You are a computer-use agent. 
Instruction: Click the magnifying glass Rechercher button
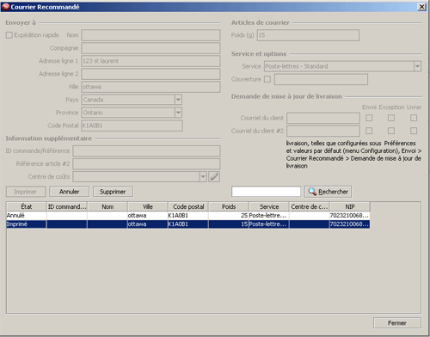coord(328,192)
